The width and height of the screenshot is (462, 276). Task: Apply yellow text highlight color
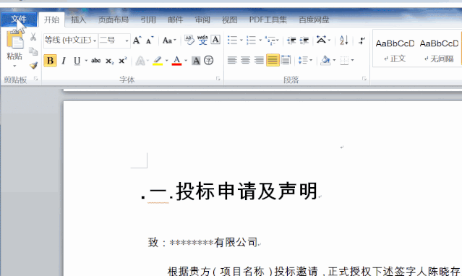pos(158,61)
